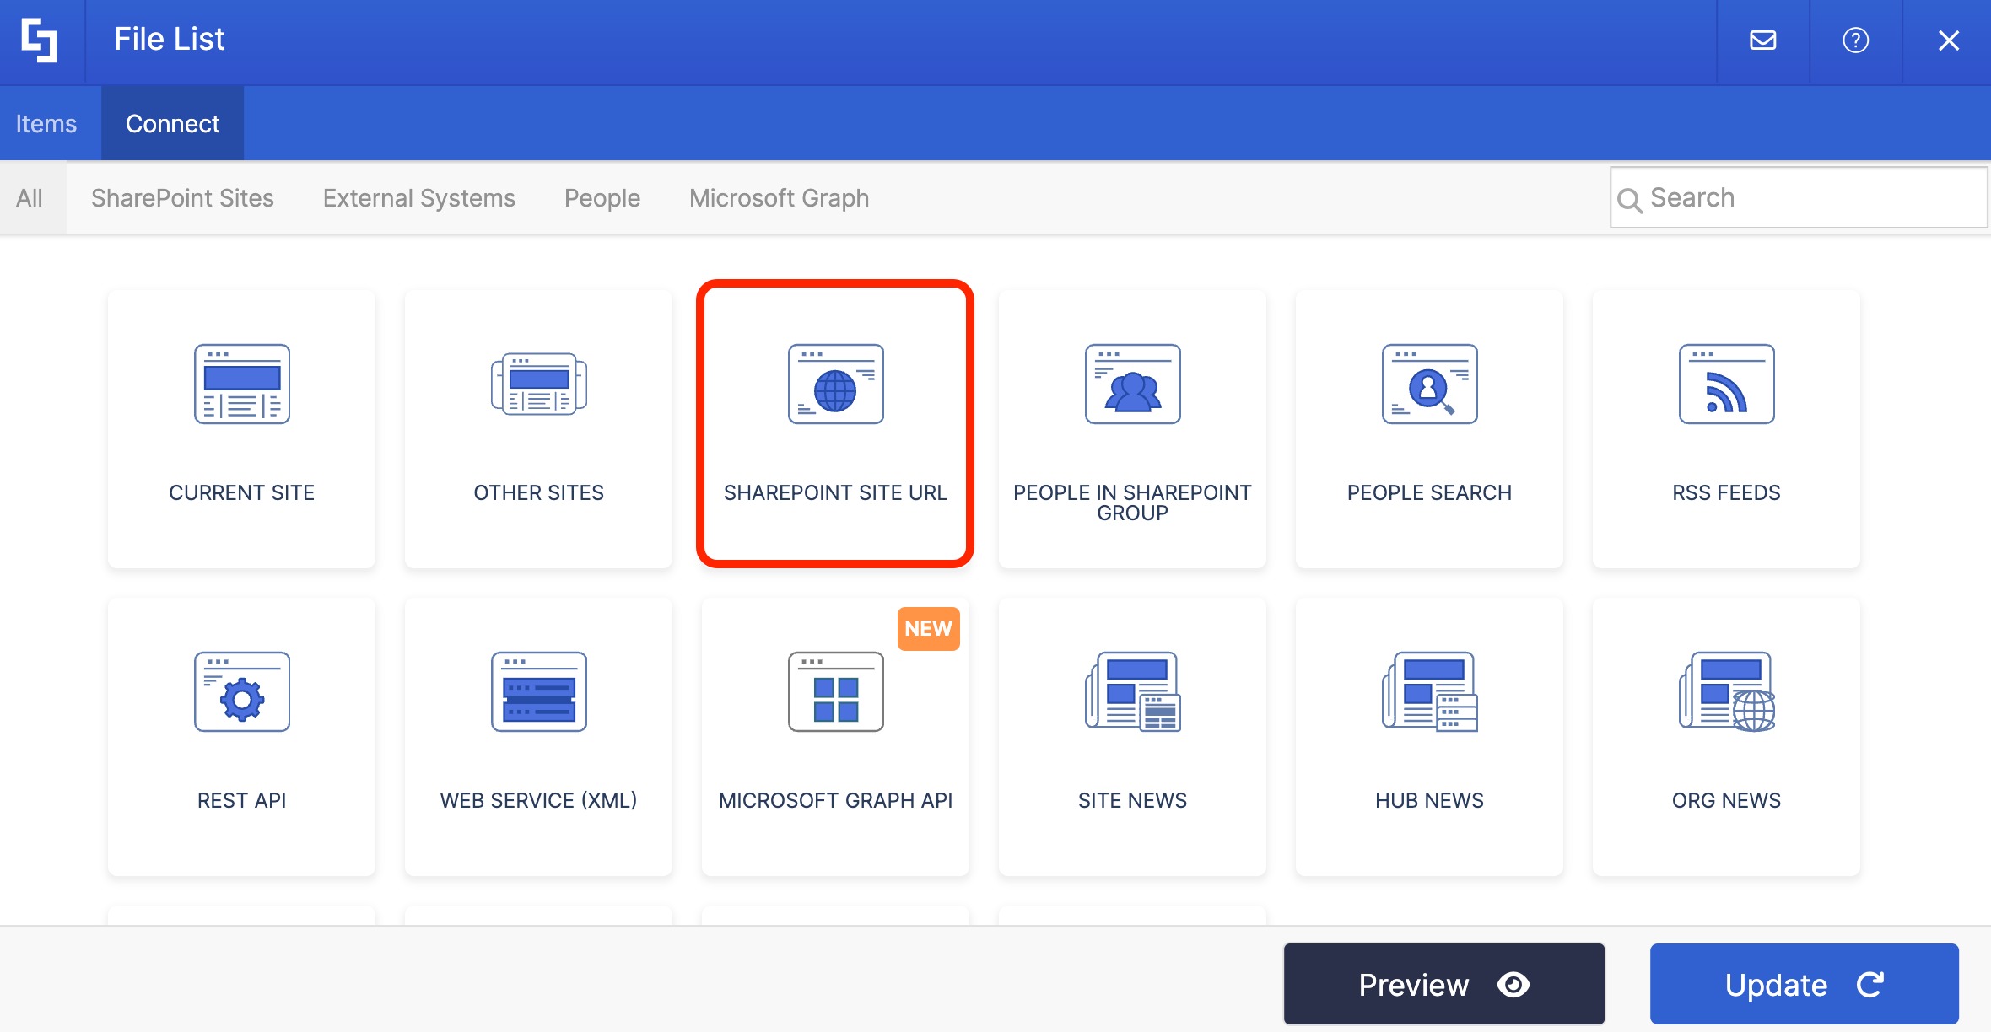Choose the Other Sites source icon
1991x1032 pixels.
pyautogui.click(x=539, y=384)
